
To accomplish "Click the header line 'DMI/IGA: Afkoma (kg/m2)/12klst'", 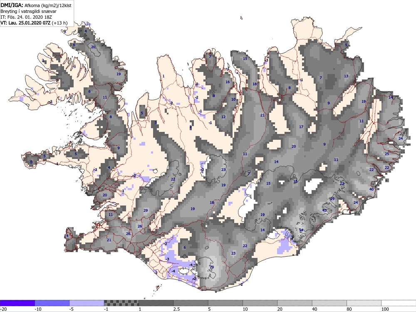I will coord(36,5).
